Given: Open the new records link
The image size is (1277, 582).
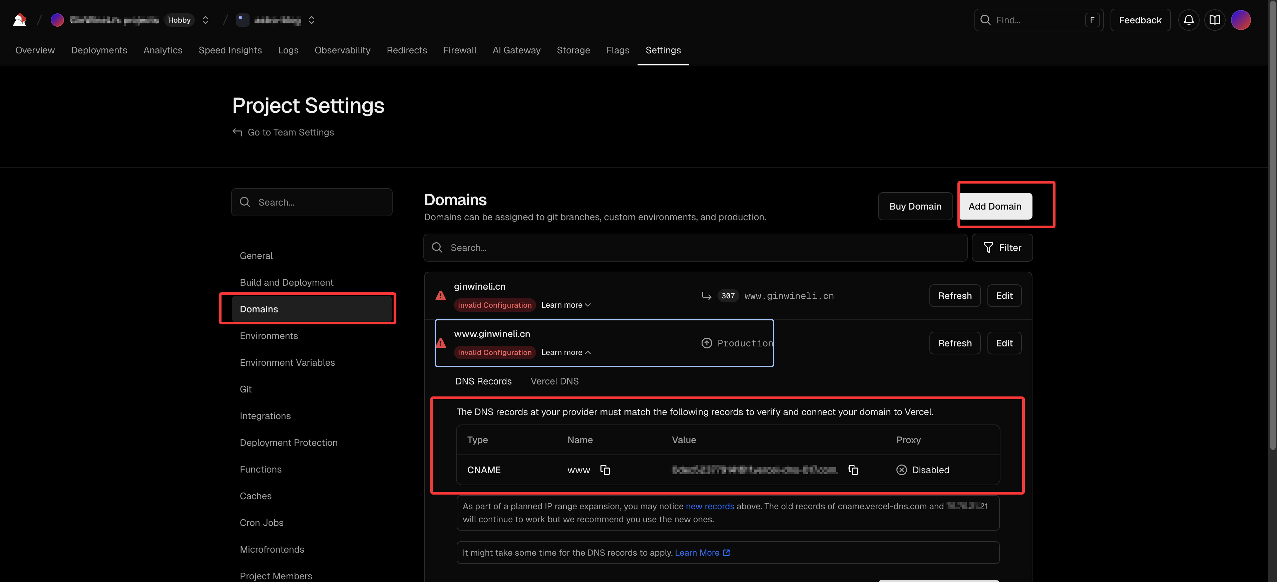Looking at the screenshot, I should pyautogui.click(x=710, y=506).
